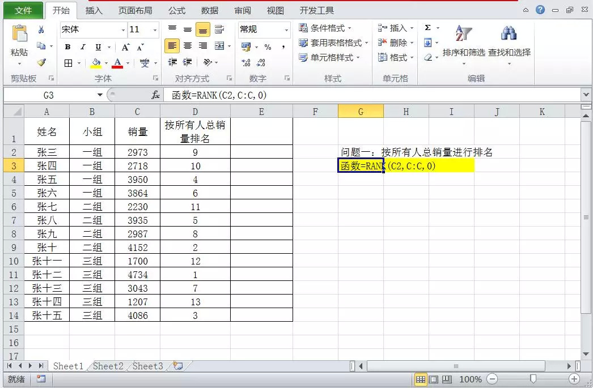
Task: Click the Paste clipboard icon
Action: (x=19, y=34)
